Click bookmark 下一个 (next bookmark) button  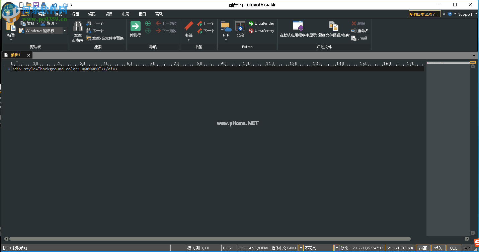206,31
